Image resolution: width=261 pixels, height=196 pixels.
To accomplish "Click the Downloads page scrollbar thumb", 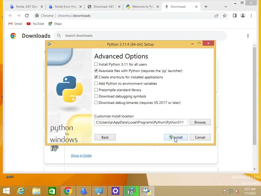I will pos(254,96).
